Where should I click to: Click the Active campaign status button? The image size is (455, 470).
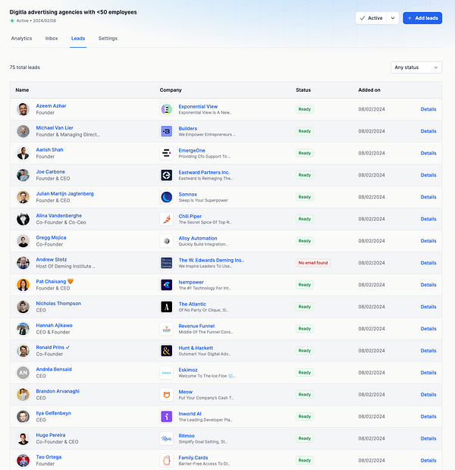[371, 18]
